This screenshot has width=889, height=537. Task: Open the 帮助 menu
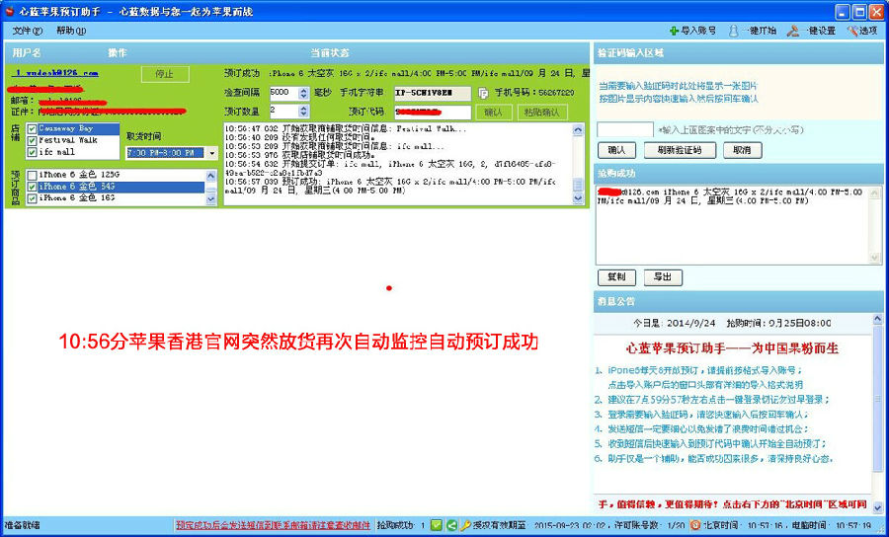coord(71,31)
